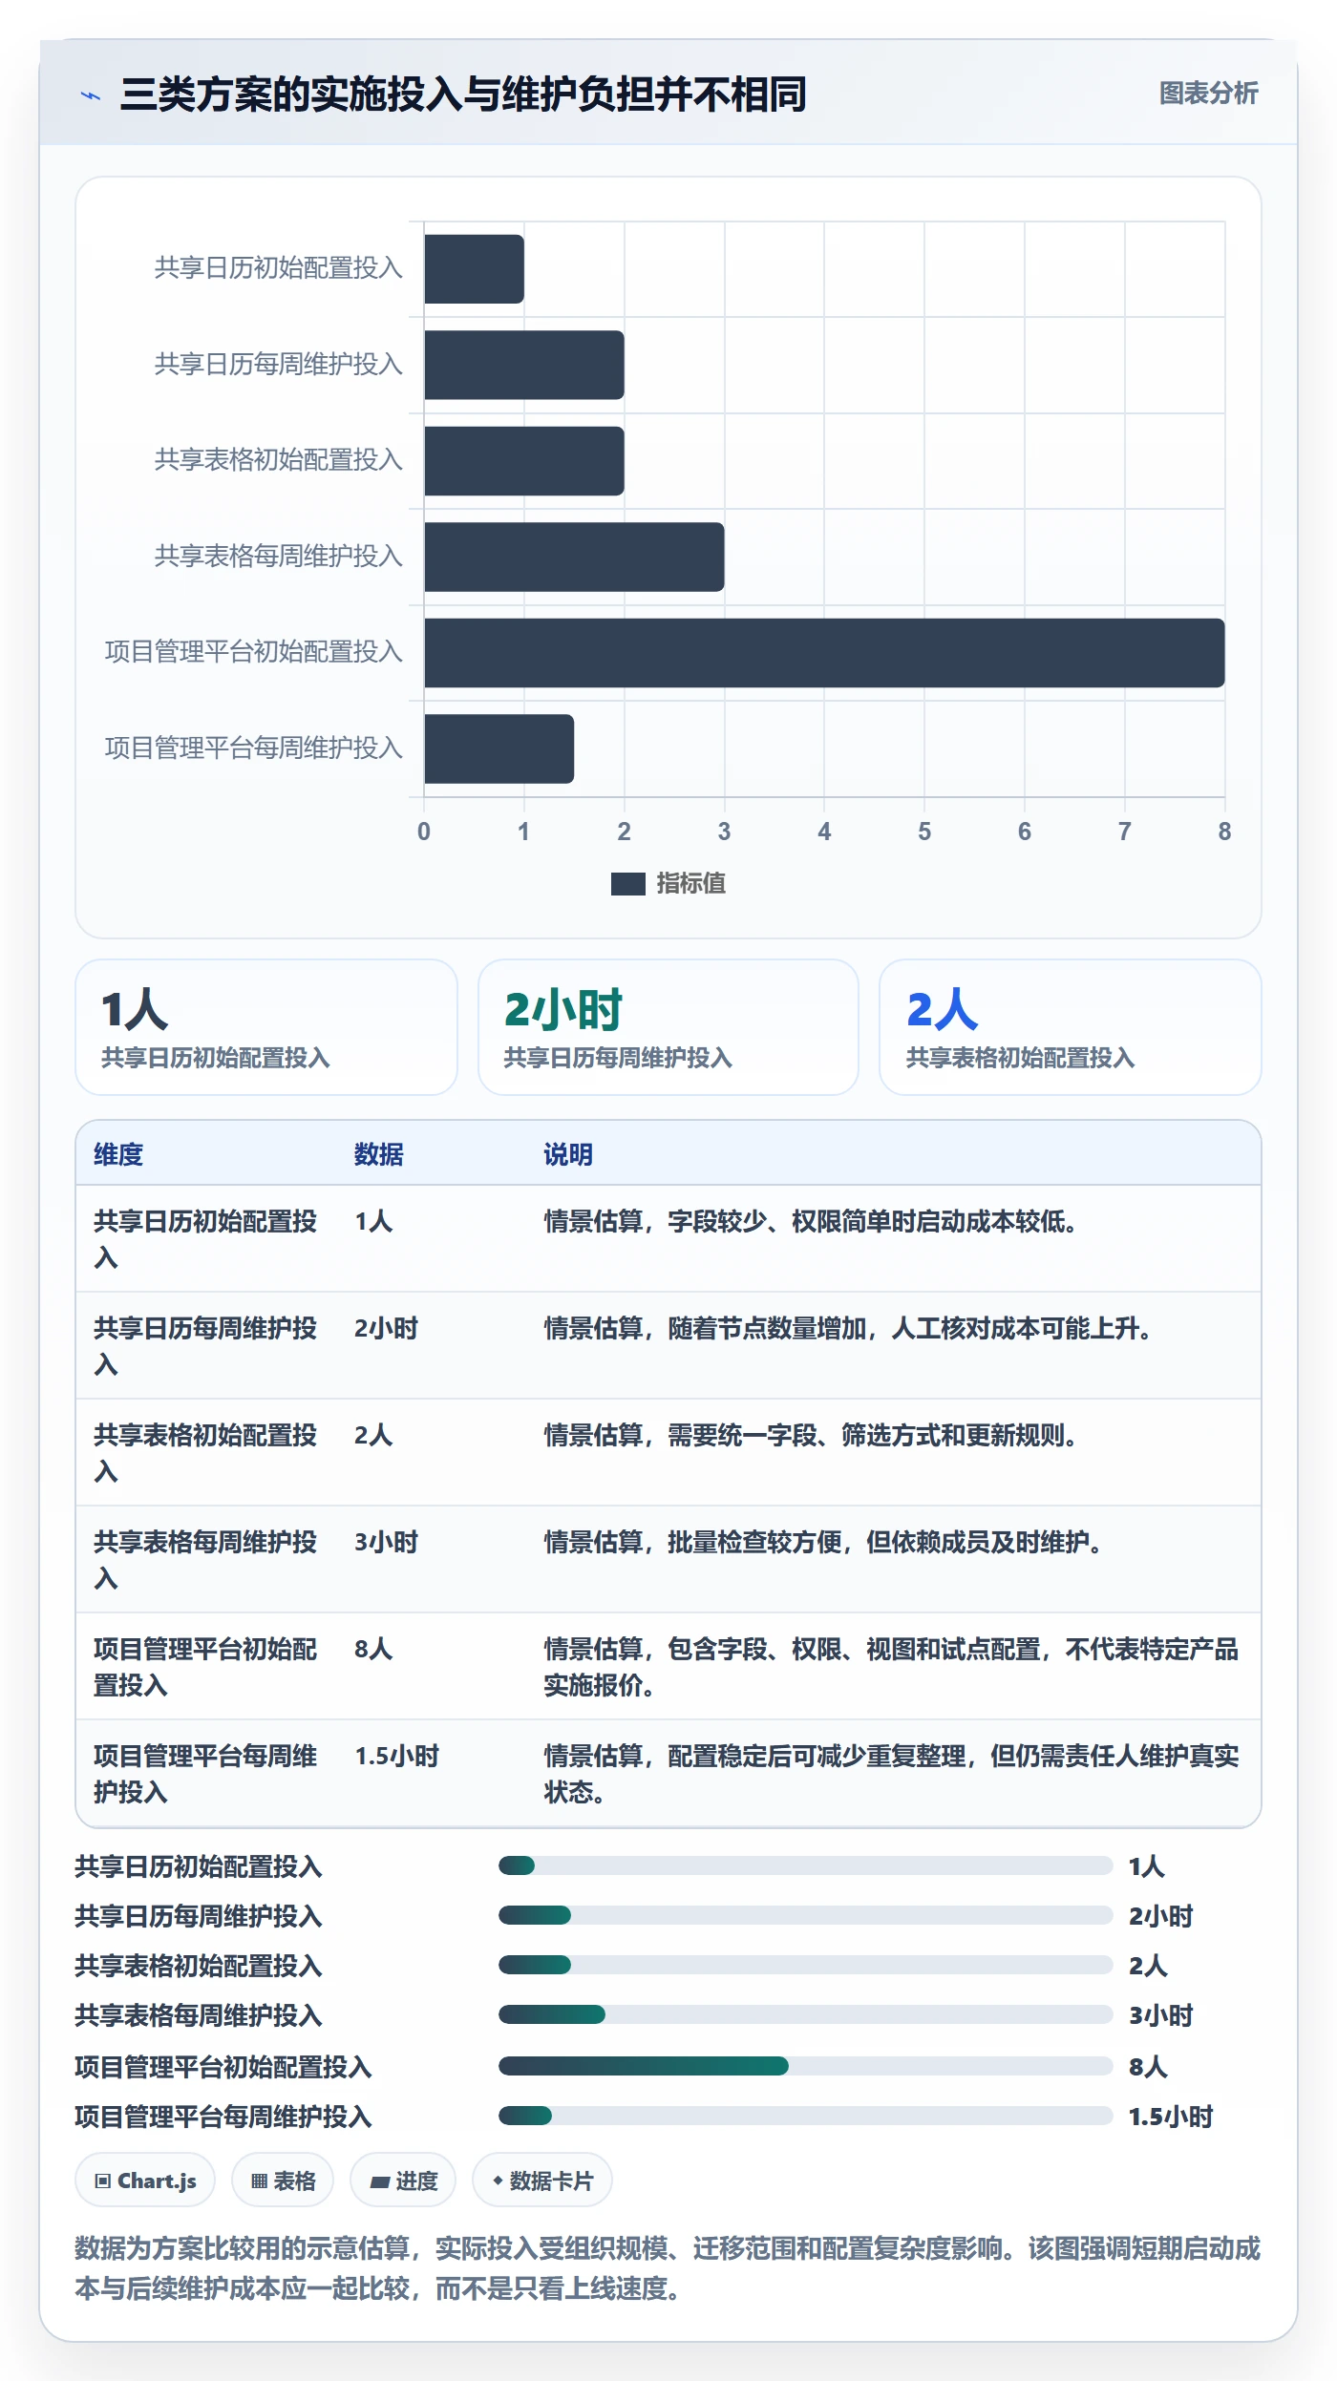Click the chart title 三类方案的实施投入与维护负担并不相同

click(463, 95)
